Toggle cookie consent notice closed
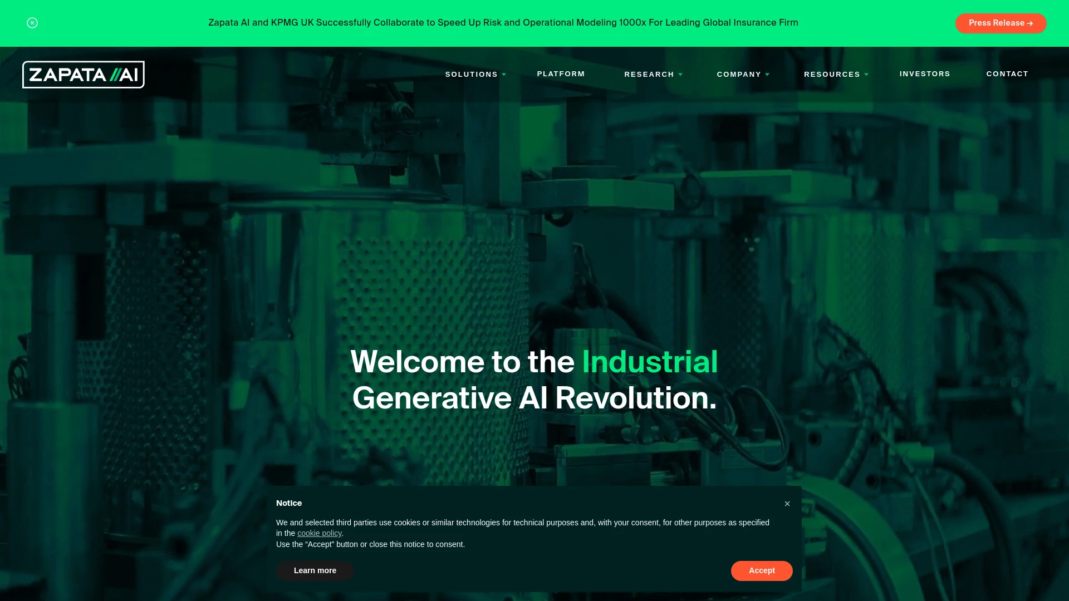The width and height of the screenshot is (1069, 601). click(787, 504)
